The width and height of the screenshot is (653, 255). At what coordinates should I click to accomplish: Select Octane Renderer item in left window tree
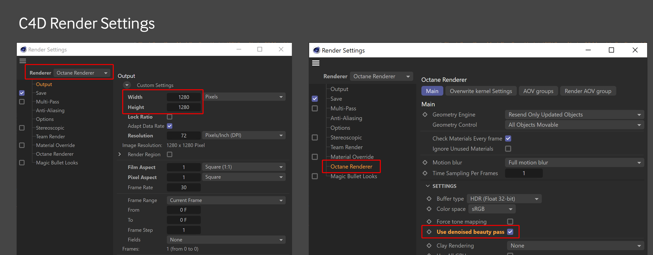click(x=55, y=154)
